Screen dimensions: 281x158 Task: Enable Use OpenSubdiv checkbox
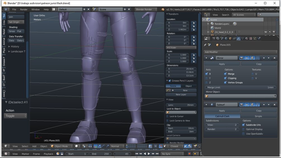pyautogui.click(x=243, y=134)
